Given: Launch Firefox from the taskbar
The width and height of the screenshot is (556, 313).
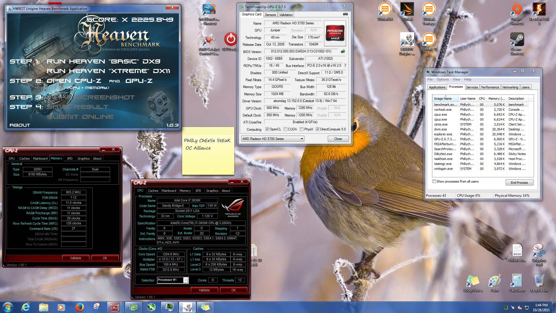Looking at the screenshot, I should click(x=79, y=307).
